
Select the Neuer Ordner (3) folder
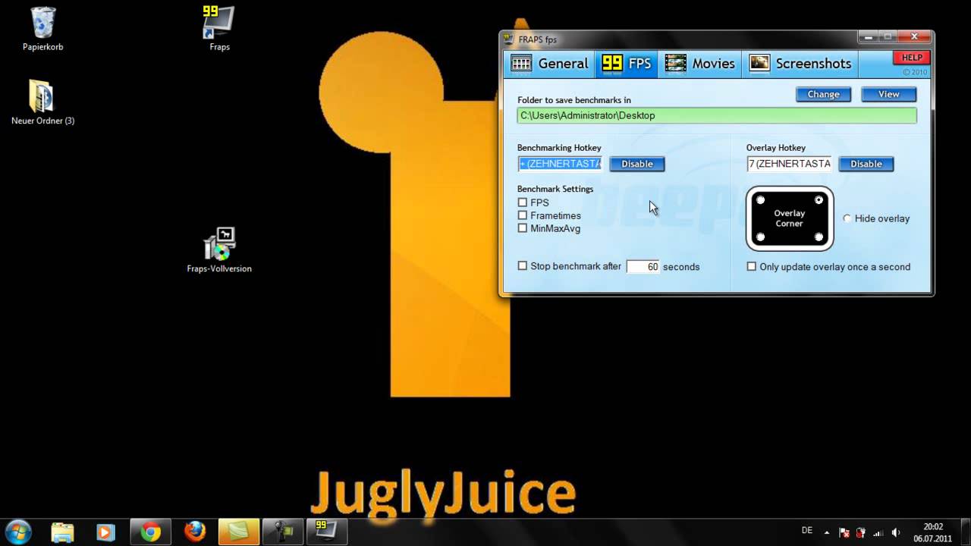pos(42,102)
